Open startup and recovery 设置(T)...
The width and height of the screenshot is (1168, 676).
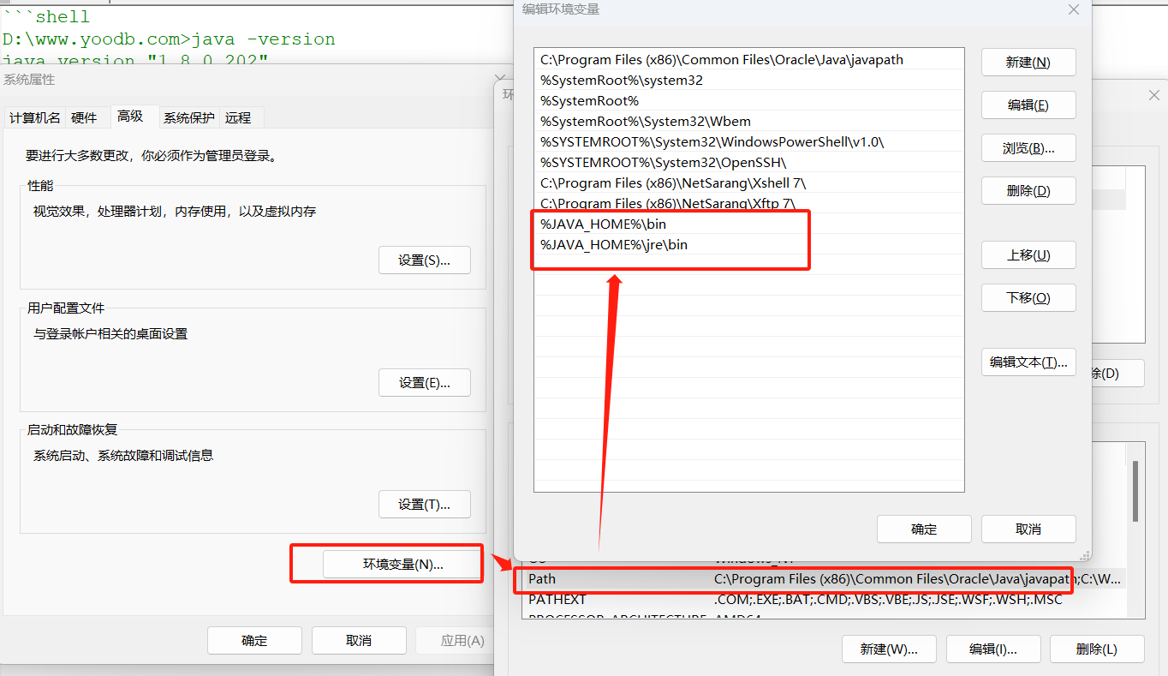pos(425,505)
